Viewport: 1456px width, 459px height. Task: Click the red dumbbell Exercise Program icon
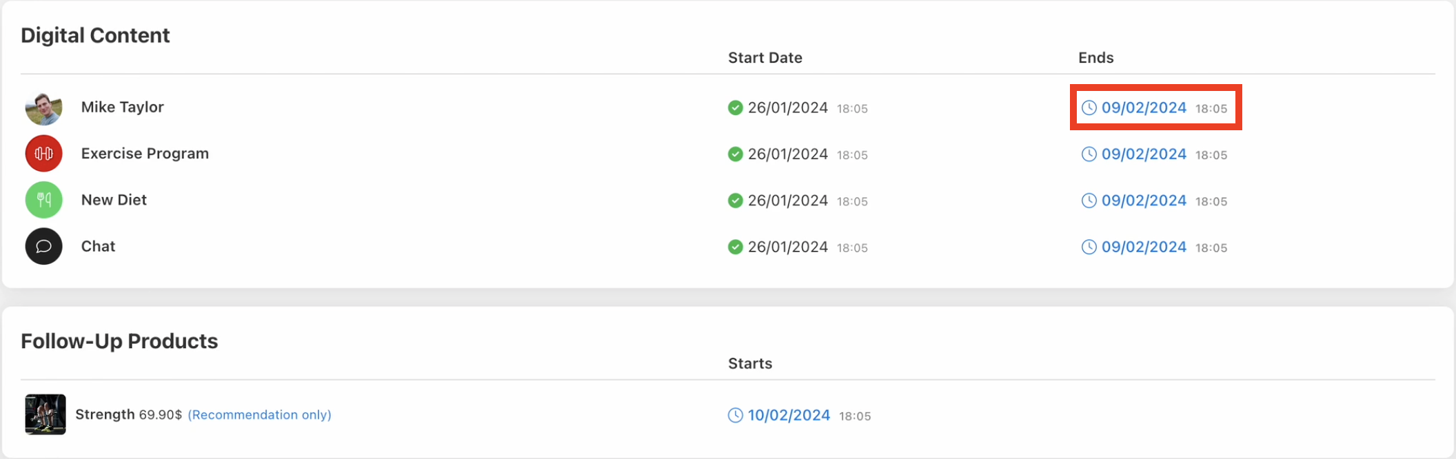tap(43, 154)
